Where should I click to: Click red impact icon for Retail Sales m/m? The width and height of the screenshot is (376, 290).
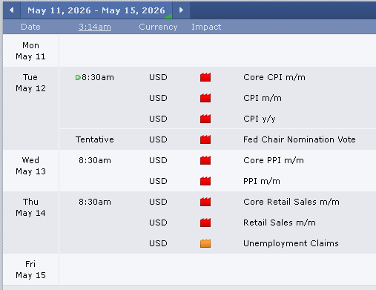[205, 223]
